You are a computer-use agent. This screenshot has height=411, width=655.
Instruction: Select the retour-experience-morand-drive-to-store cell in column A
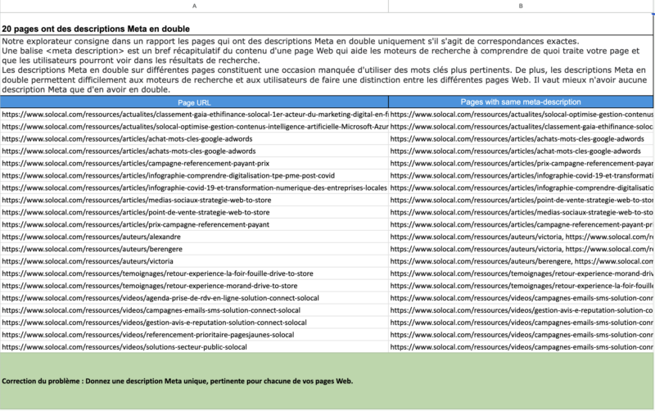tap(194, 286)
